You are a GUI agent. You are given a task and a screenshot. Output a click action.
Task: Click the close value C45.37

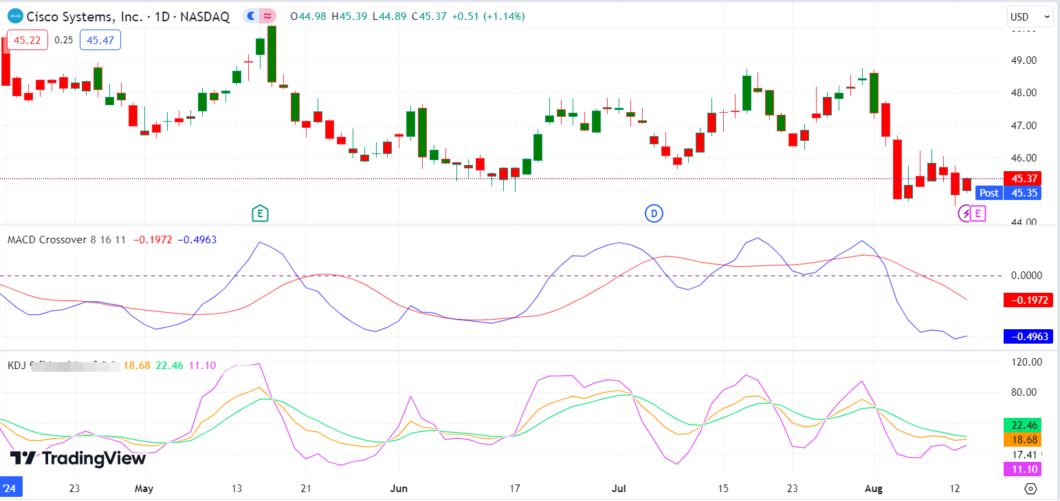430,16
